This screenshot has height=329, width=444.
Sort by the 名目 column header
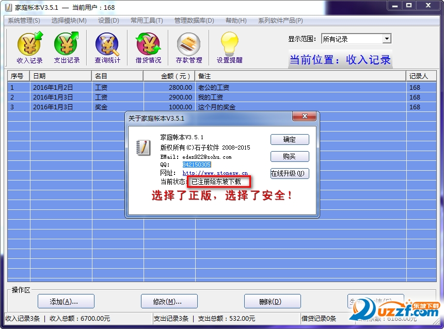tap(118, 76)
